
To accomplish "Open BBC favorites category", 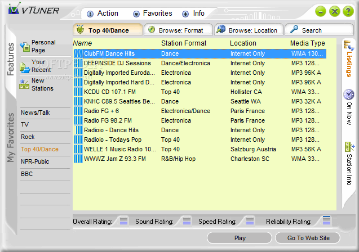I will 27,174.
